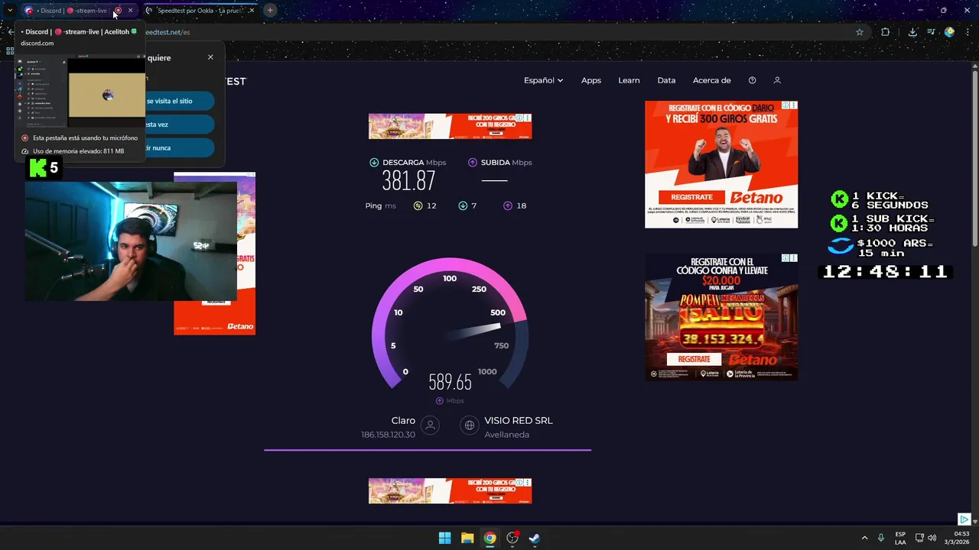979x550 pixels.
Task: Click the speedtest.net address bar
Action: point(489,32)
